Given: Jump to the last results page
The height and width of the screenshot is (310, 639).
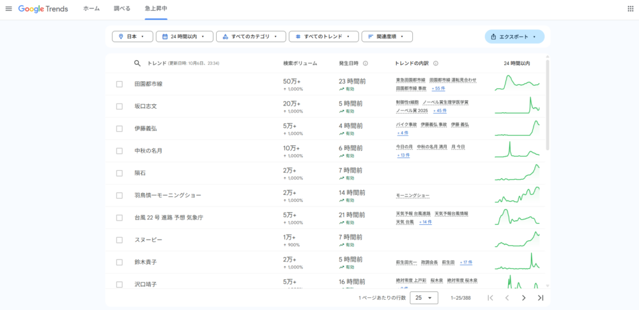Looking at the screenshot, I should point(541,298).
